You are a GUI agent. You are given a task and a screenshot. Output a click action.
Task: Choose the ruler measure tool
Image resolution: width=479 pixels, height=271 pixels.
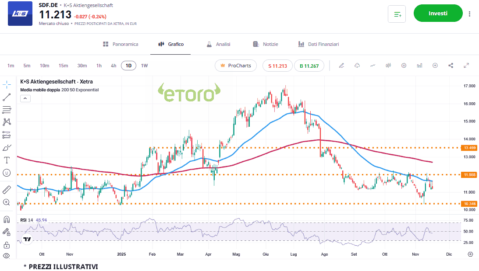[7, 190]
